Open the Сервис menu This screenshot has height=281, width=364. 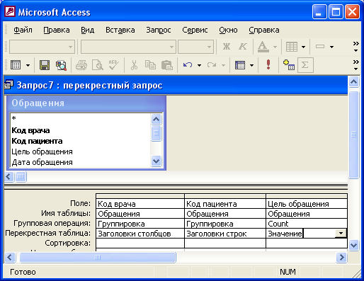coord(195,30)
